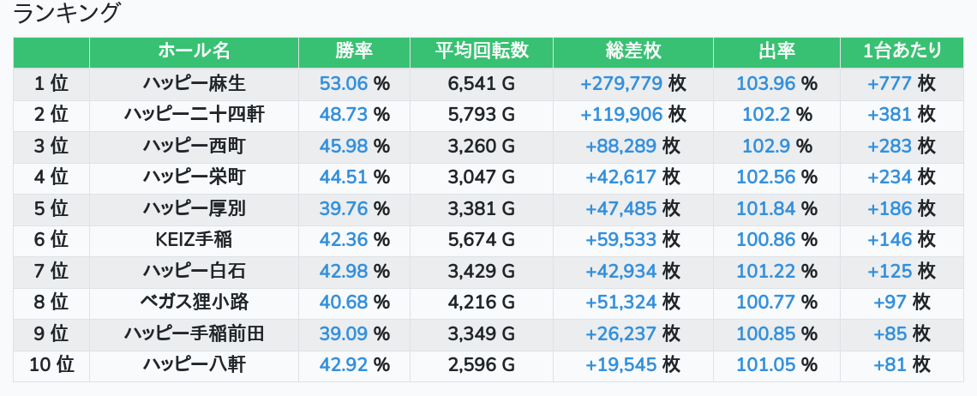Click per-machine value +777

(x=890, y=83)
